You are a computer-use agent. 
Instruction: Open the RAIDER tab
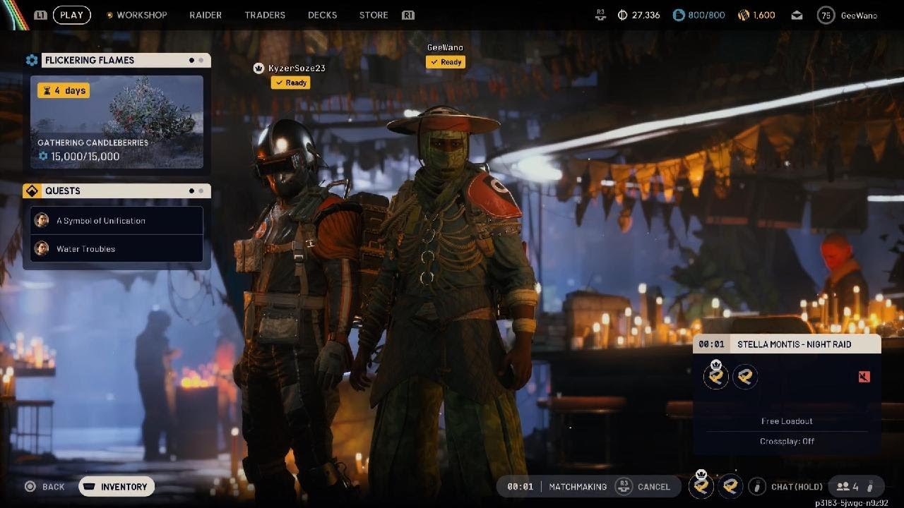pos(206,15)
